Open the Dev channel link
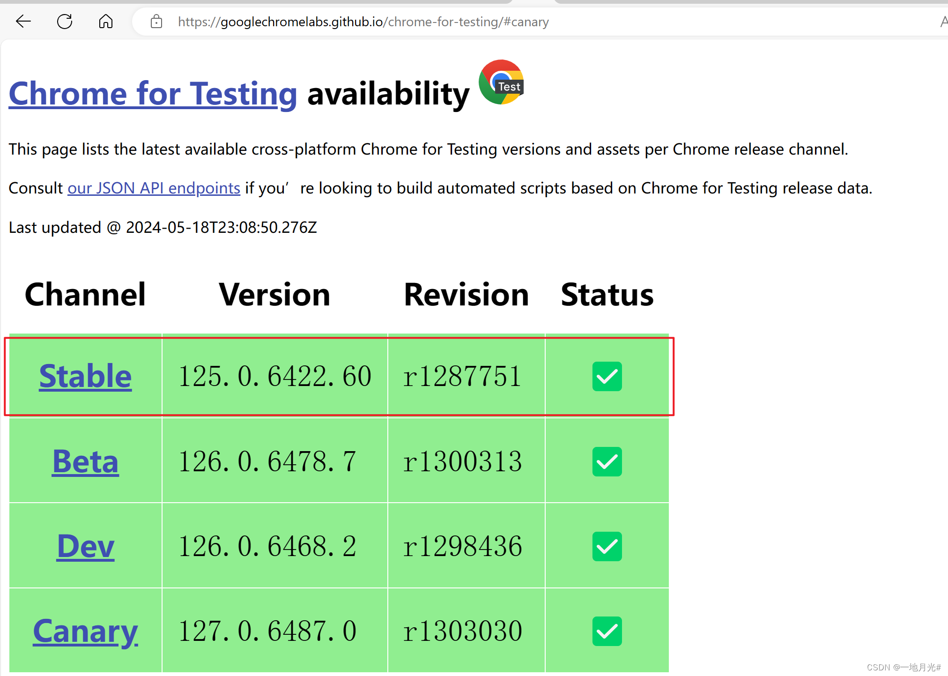Viewport: 948px width, 676px height. pyautogui.click(x=85, y=546)
